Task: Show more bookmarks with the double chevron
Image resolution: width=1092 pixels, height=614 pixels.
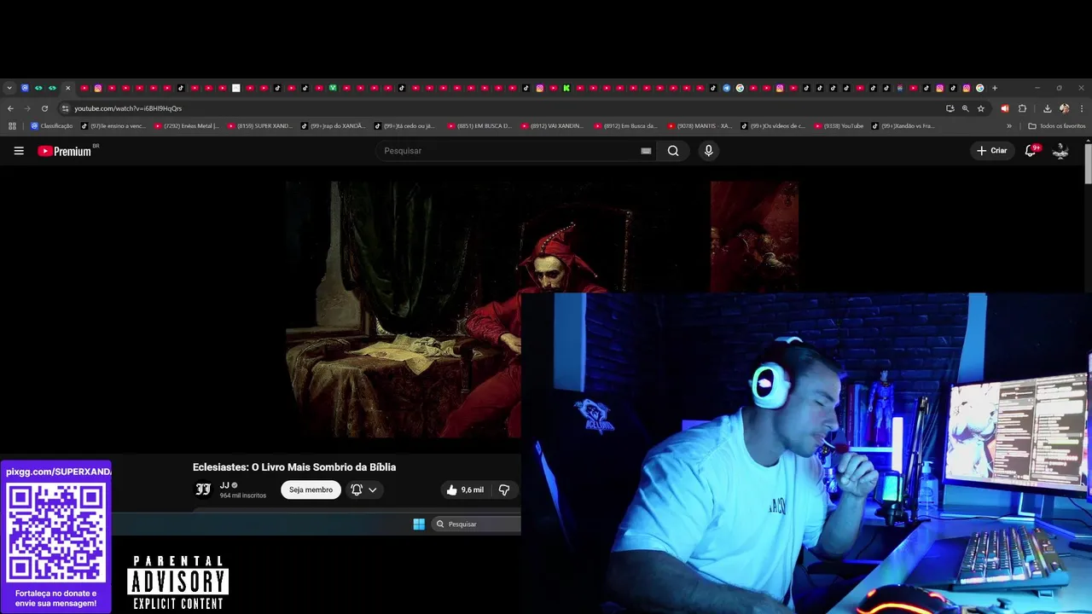Action: coord(1009,126)
